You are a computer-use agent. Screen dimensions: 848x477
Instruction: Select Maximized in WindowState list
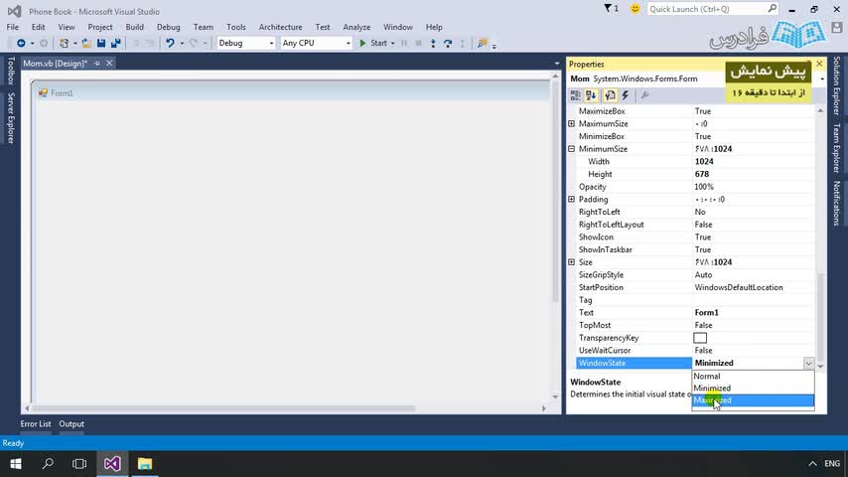(753, 400)
